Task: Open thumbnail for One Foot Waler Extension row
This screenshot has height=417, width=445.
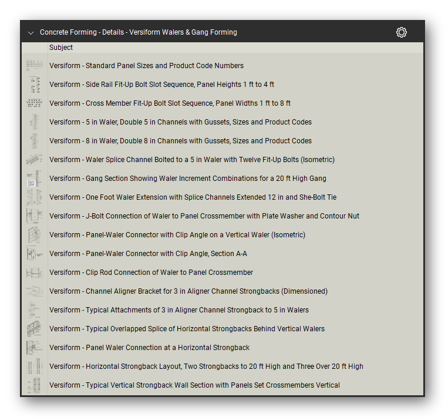Action: click(x=35, y=197)
